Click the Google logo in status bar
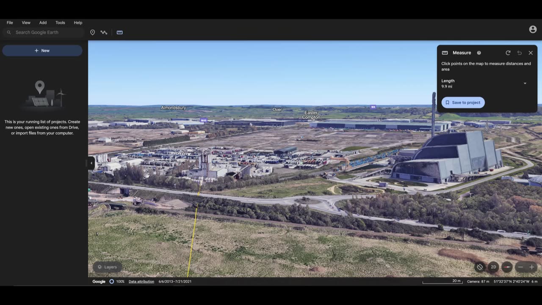The width and height of the screenshot is (542, 305). coord(99,281)
